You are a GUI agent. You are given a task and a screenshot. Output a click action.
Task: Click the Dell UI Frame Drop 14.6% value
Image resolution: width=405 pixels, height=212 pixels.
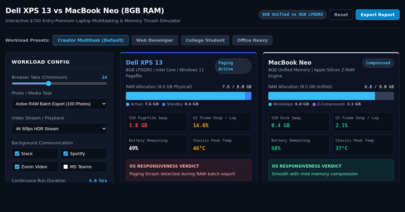pos(201,125)
